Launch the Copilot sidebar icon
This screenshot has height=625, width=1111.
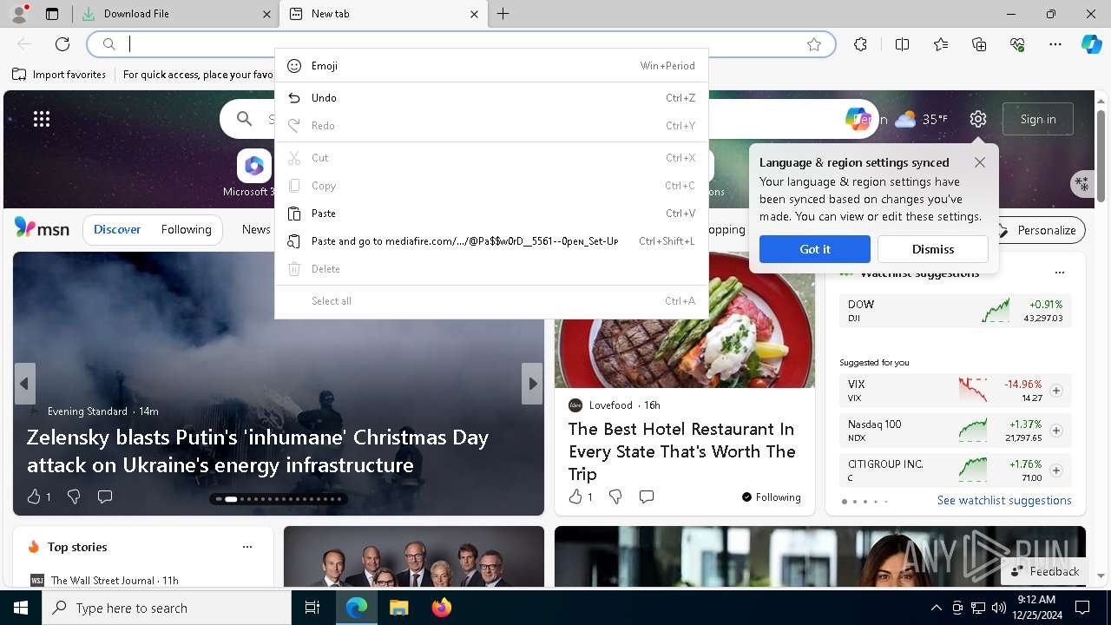(1091, 44)
